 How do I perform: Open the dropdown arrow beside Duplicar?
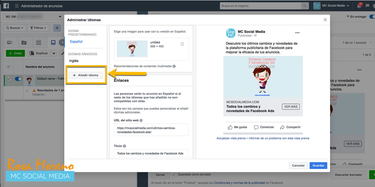(54, 53)
